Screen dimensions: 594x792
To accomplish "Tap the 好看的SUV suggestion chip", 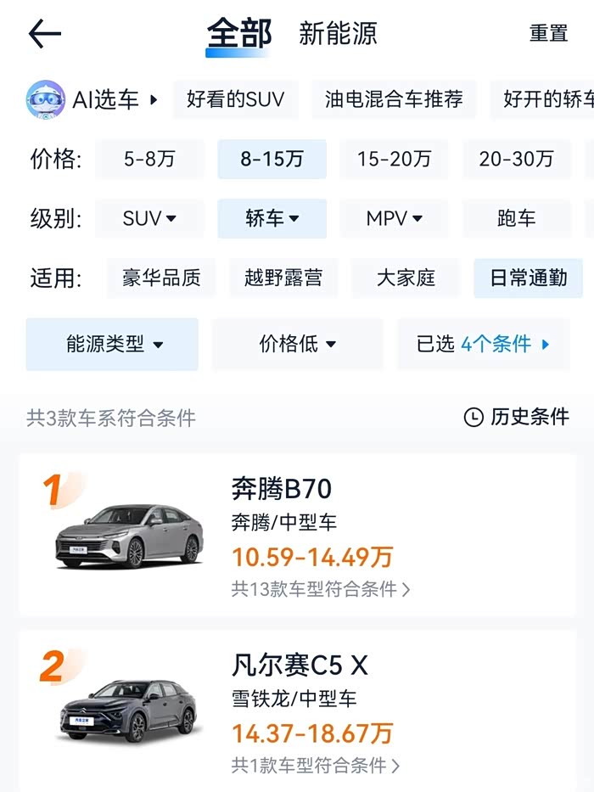I will (235, 99).
